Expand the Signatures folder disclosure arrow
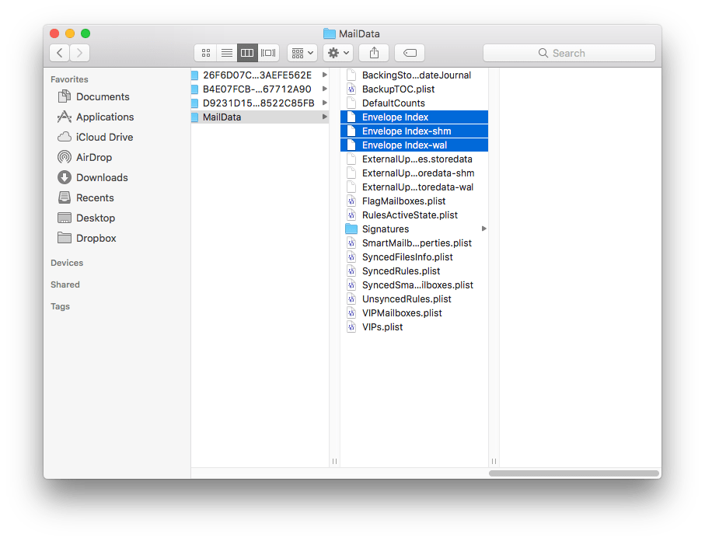 point(483,229)
